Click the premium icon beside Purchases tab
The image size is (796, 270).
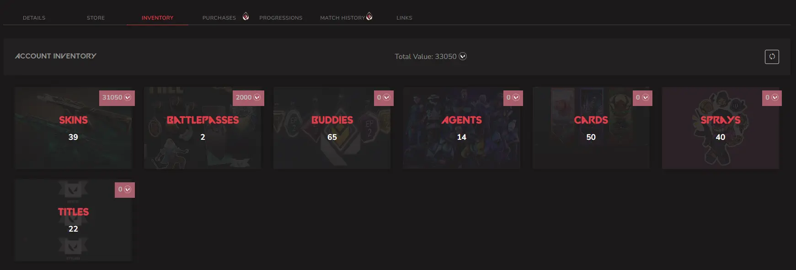pyautogui.click(x=246, y=16)
